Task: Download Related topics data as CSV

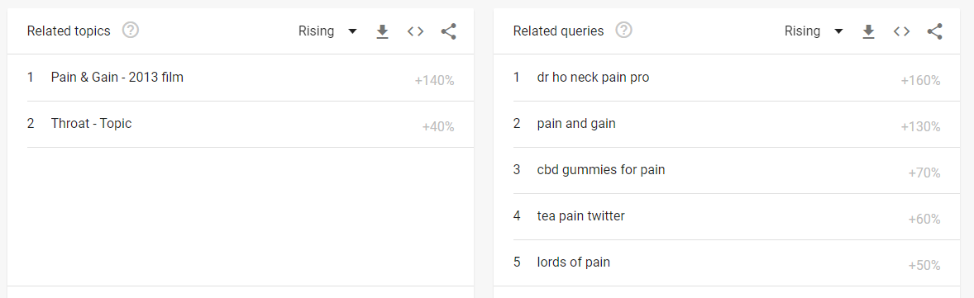Action: (383, 31)
